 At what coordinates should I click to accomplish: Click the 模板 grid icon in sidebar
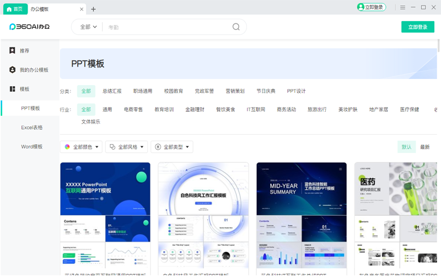pos(12,89)
